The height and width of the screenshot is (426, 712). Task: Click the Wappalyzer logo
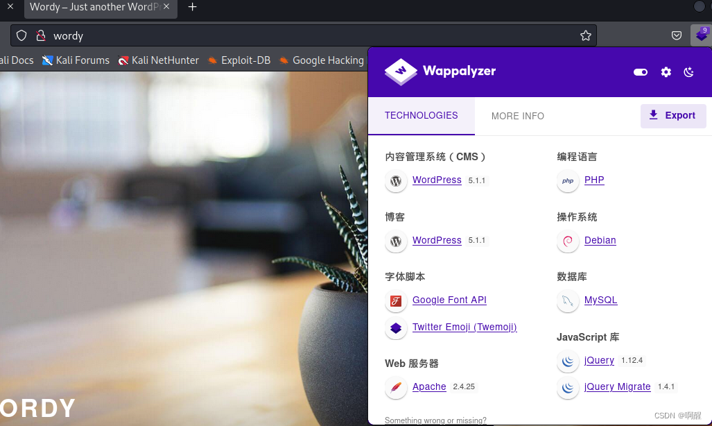coord(440,71)
